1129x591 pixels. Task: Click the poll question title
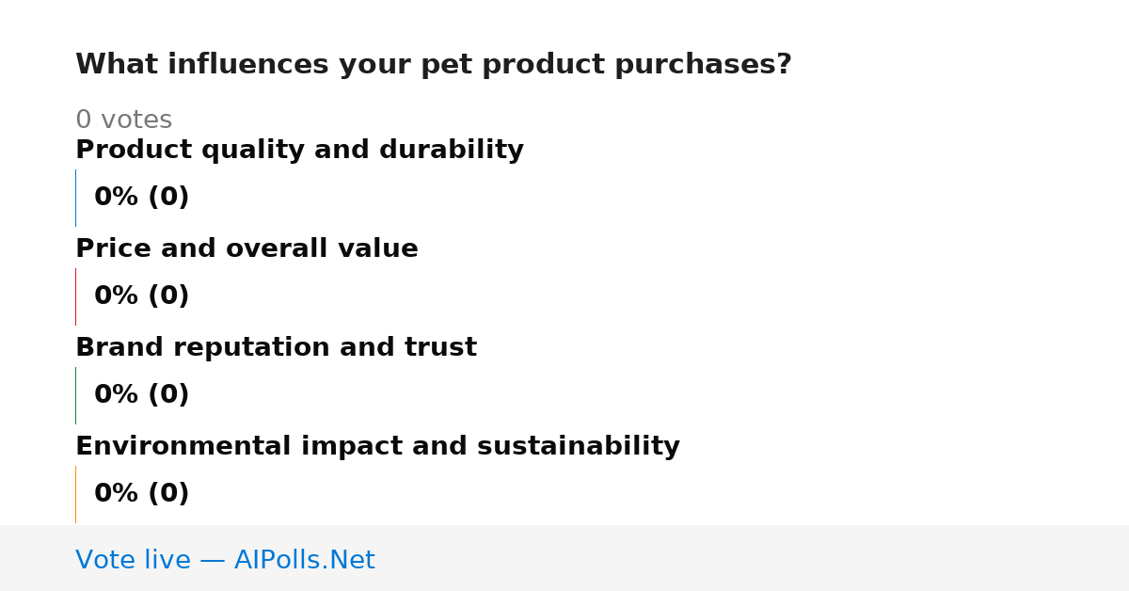click(434, 65)
